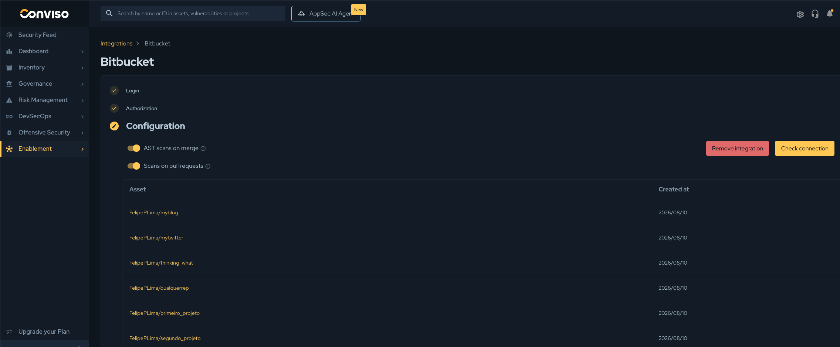Viewport: 840px width, 347px height.
Task: Expand the Enablement menu chevron
Action: [82, 149]
